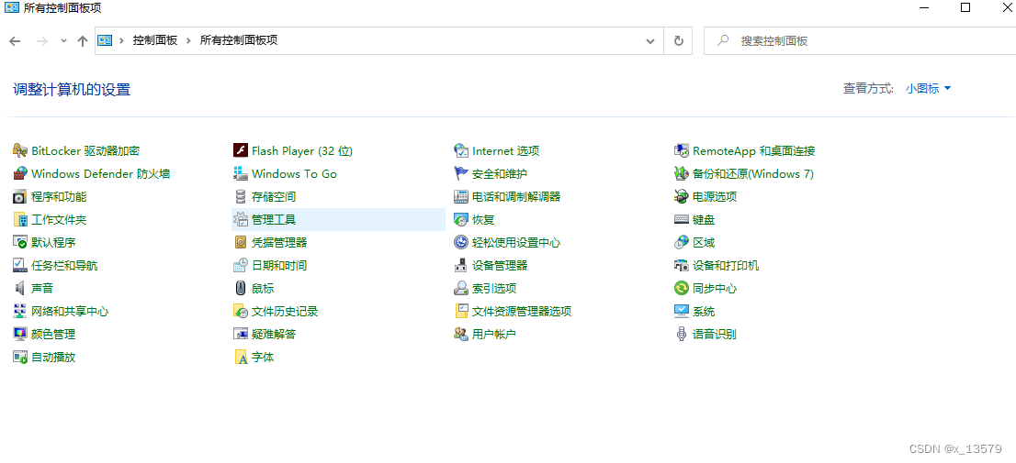This screenshot has width=1016, height=463.
Task: Click the 管理工具 gear icon
Action: click(x=241, y=220)
